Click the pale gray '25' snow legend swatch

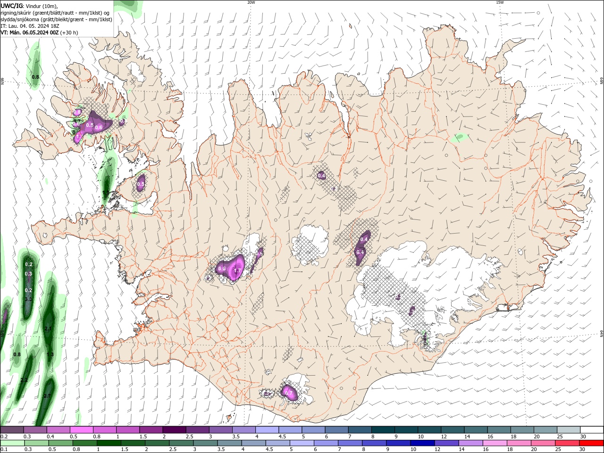(x=569, y=430)
